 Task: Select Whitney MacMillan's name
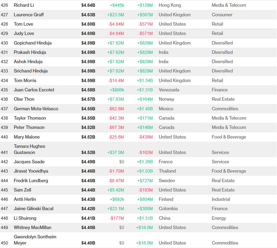tap(32, 228)
